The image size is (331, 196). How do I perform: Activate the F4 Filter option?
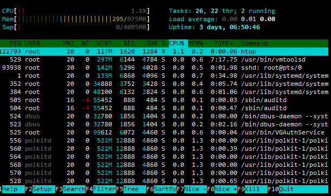click(101, 189)
